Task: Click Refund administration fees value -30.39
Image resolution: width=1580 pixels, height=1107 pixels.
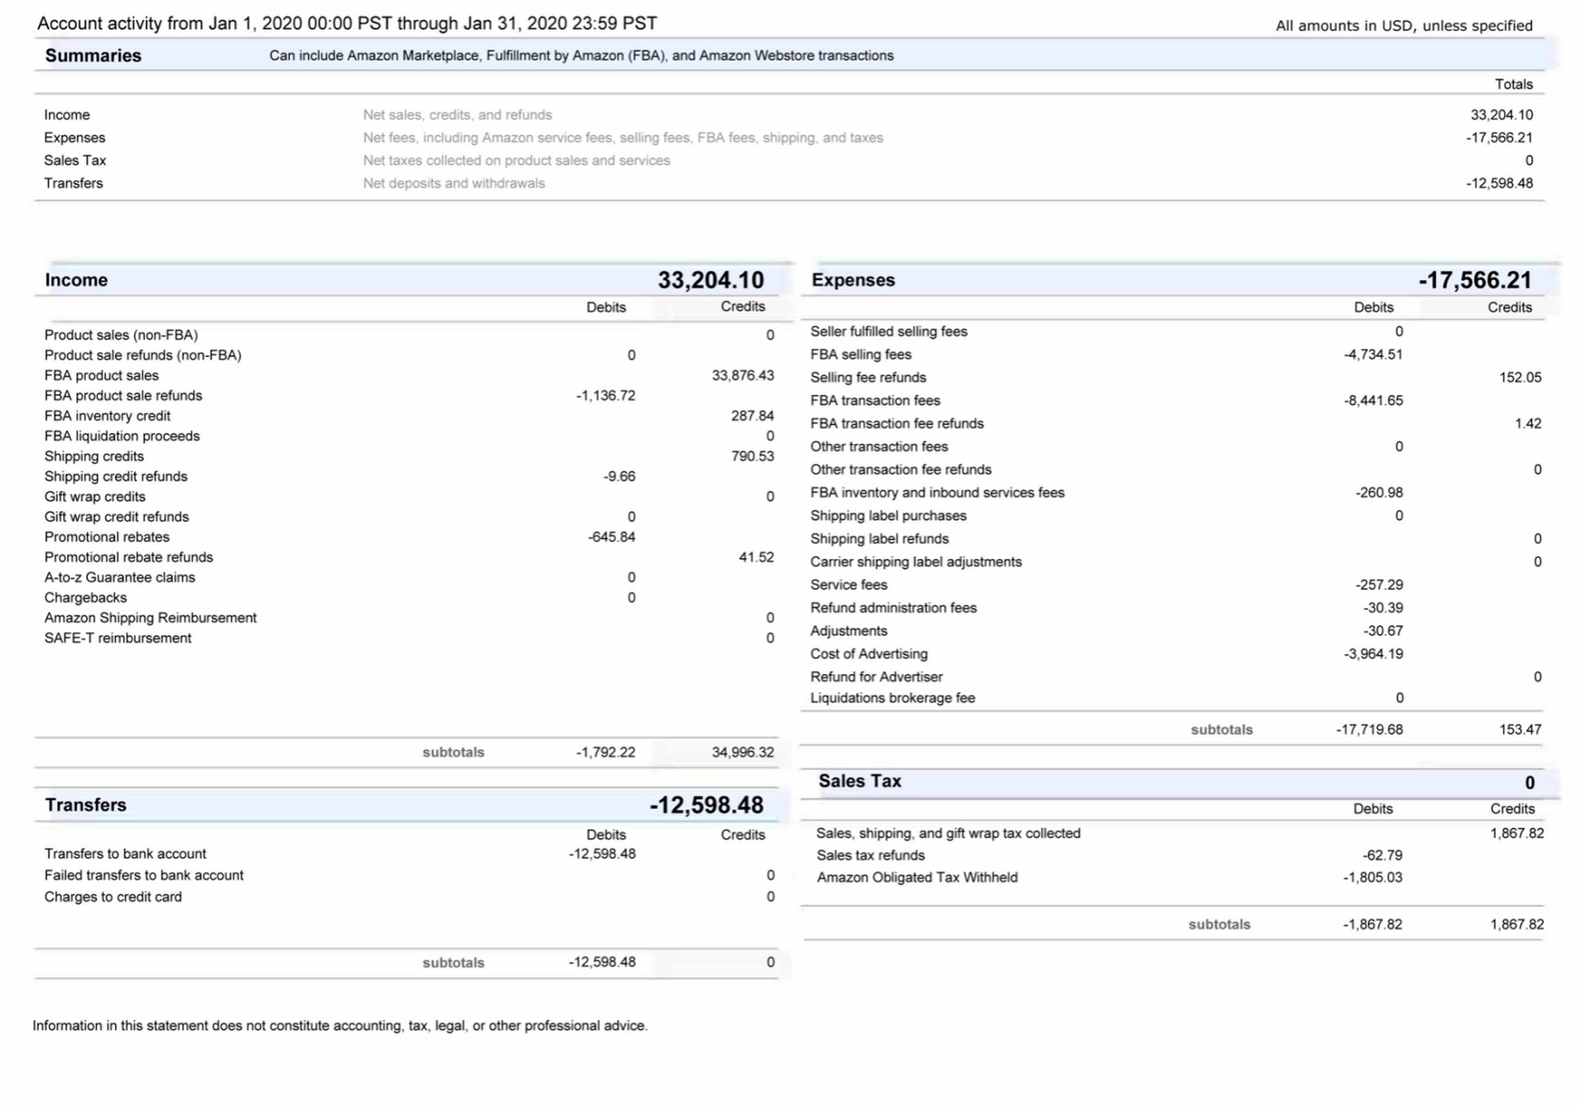Action: coord(1383,608)
